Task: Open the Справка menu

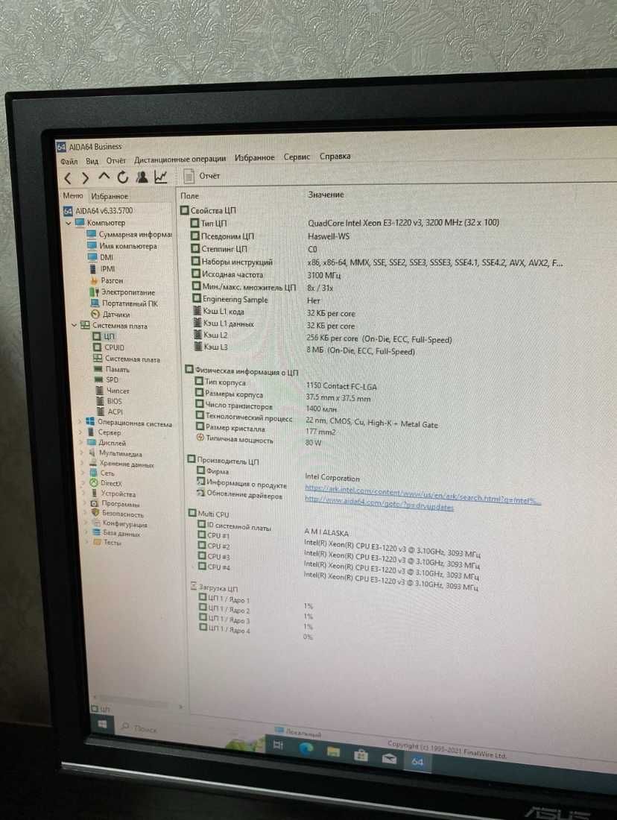Action: (x=335, y=156)
